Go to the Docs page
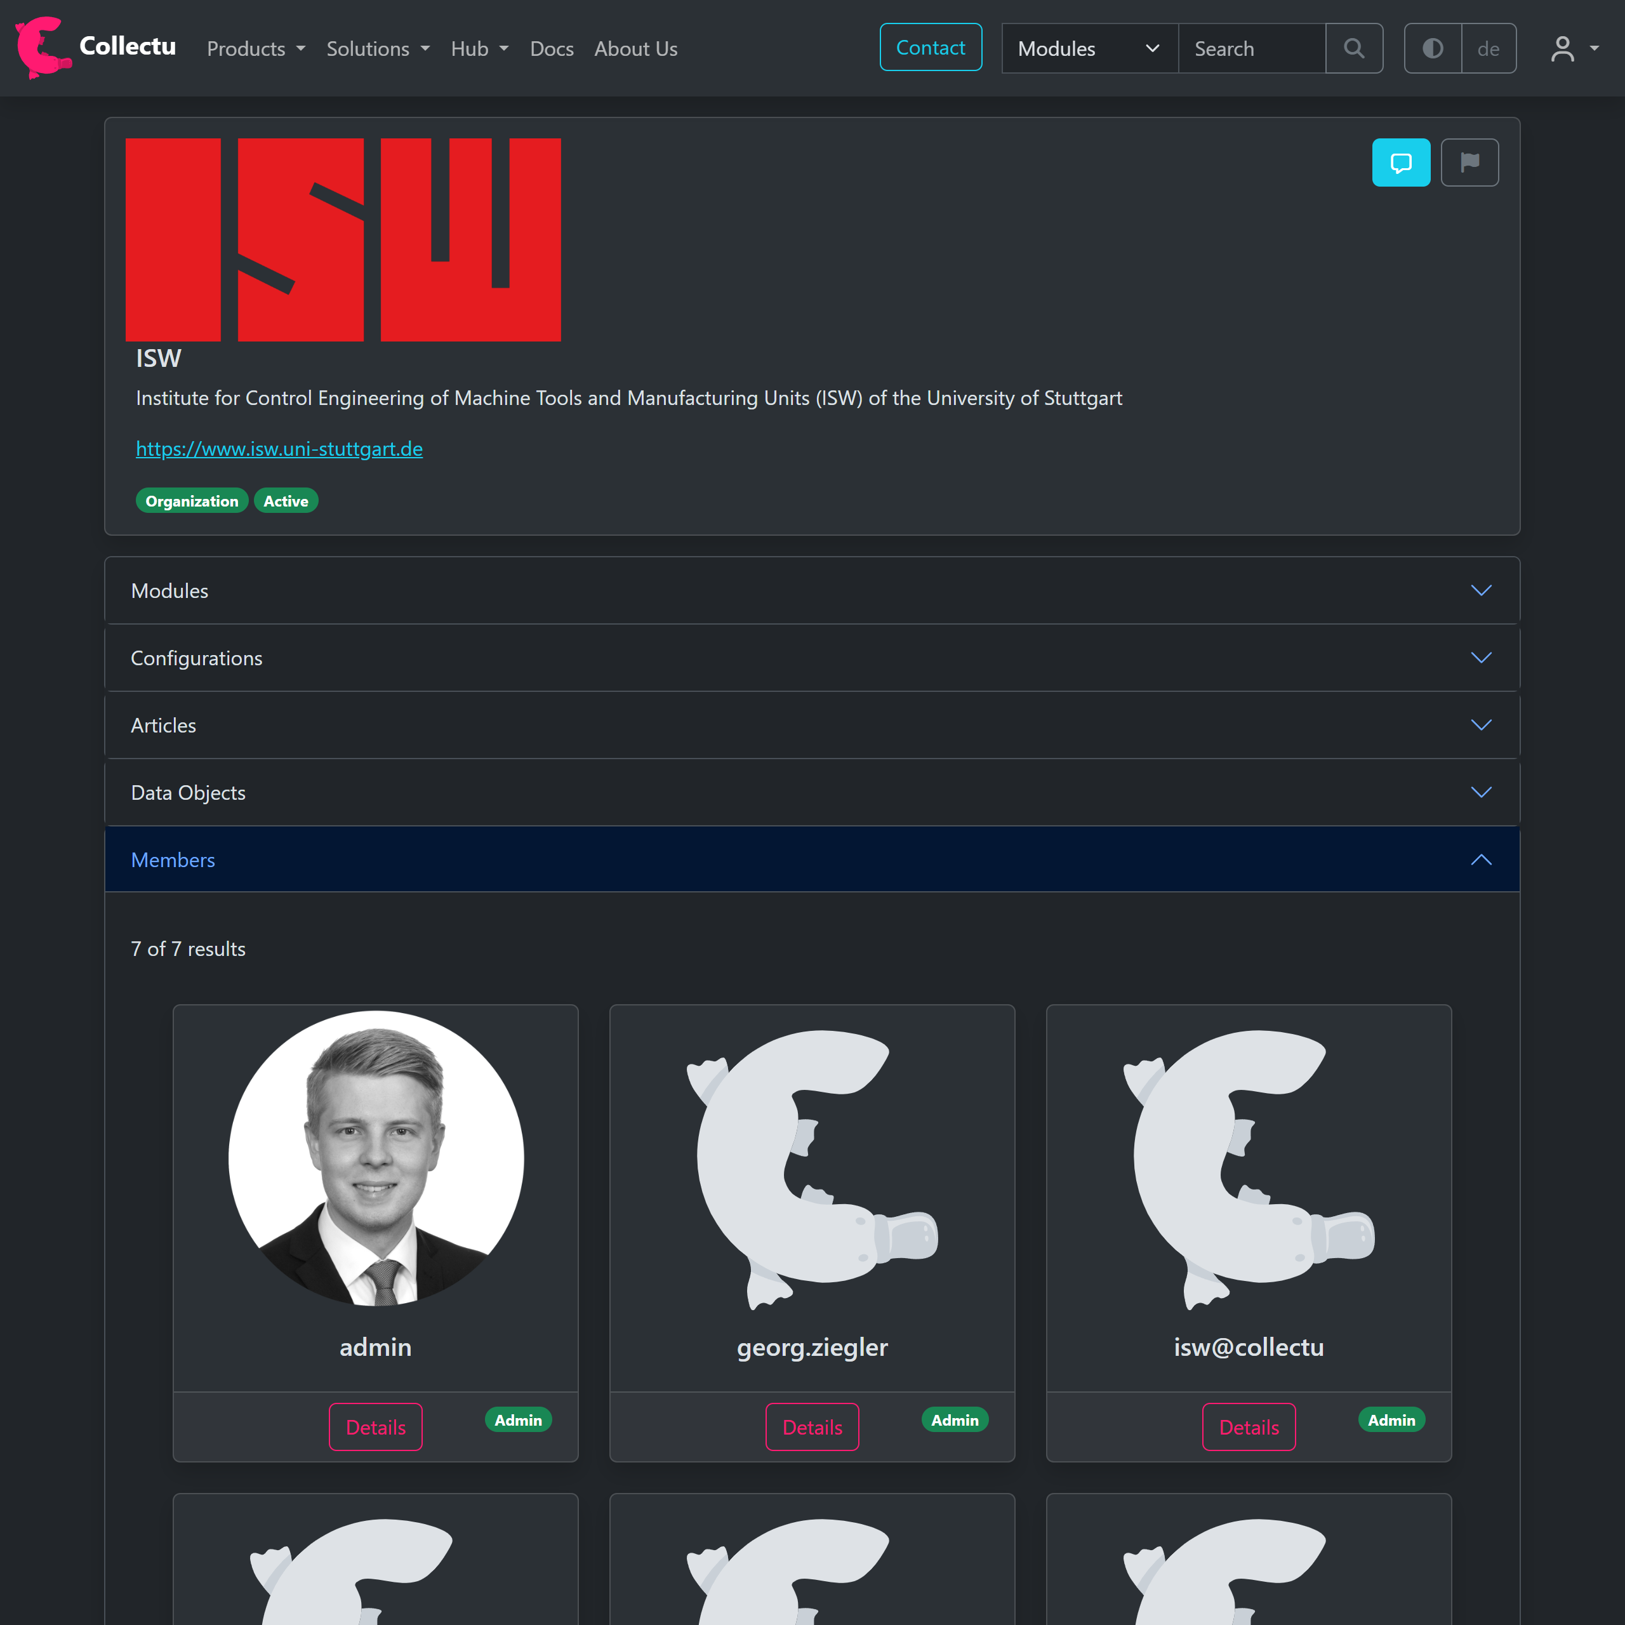 [552, 49]
